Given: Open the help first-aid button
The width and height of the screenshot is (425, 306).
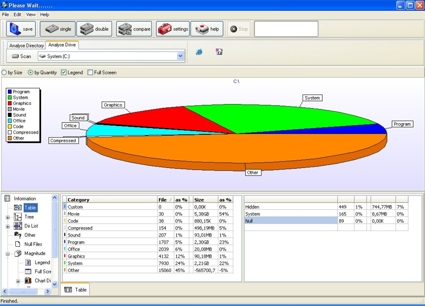Looking at the screenshot, I should 207,29.
